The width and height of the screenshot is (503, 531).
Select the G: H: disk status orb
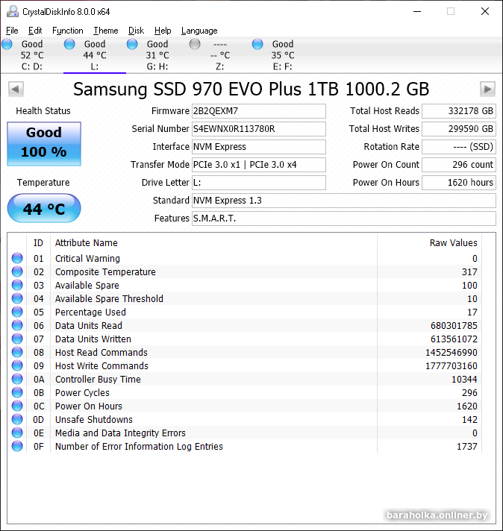coord(132,45)
